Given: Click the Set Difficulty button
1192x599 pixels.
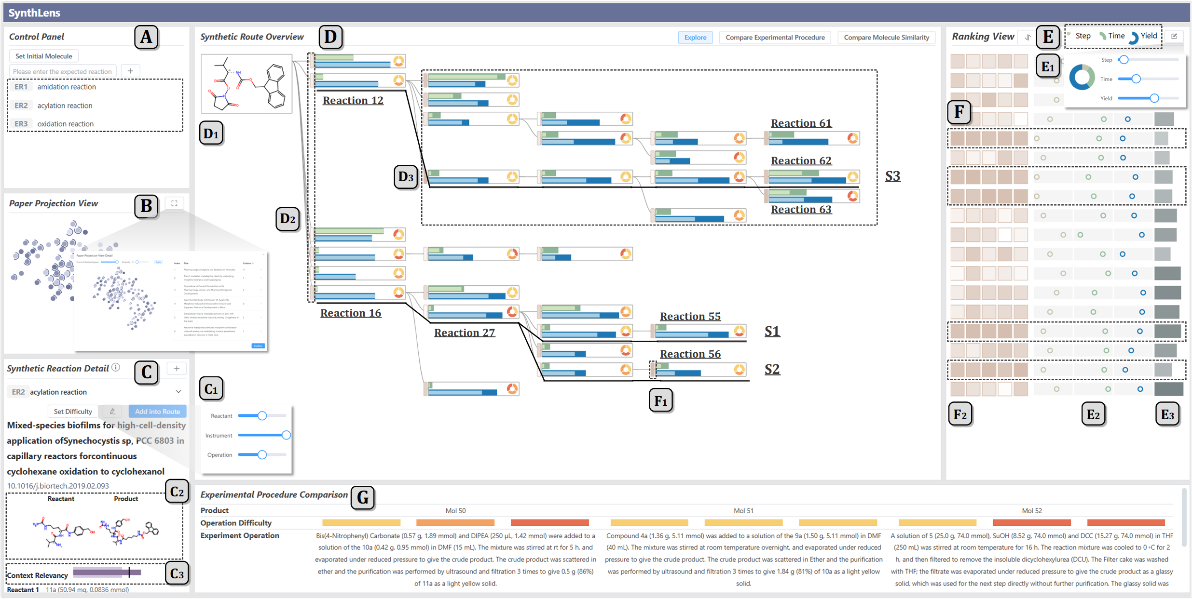Looking at the screenshot, I should [x=73, y=411].
